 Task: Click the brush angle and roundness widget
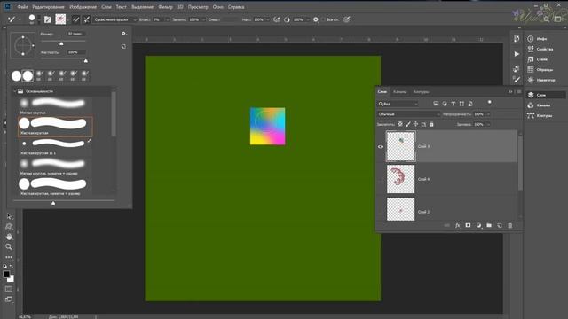pos(23,45)
